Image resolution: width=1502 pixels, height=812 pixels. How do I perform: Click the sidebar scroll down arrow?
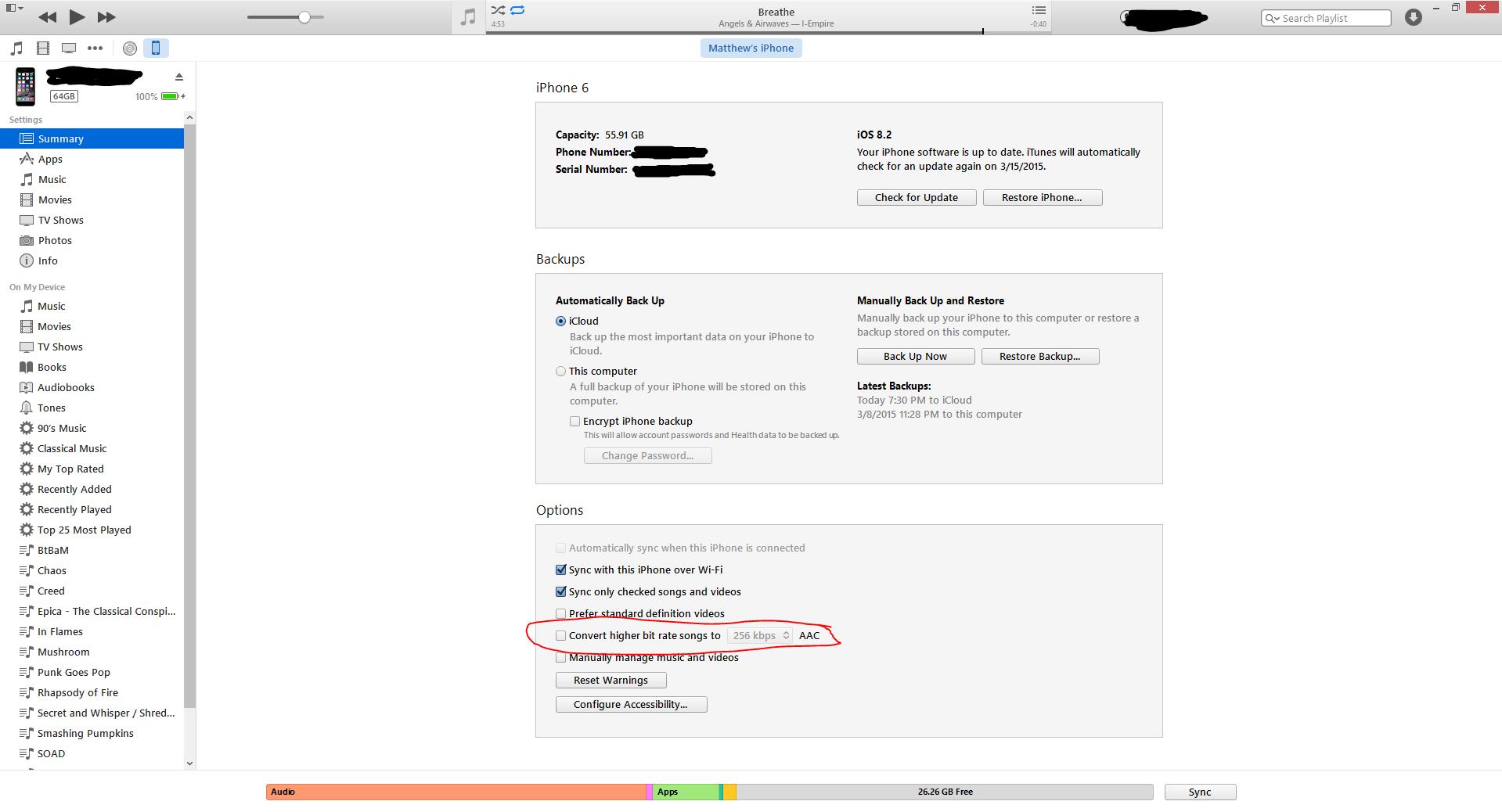[189, 763]
